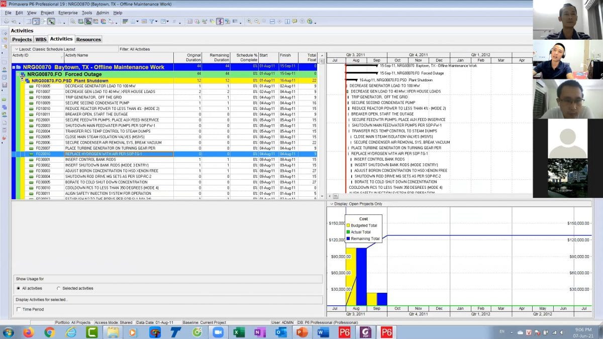
Task: Click the Windows Start button
Action: (x=9, y=332)
